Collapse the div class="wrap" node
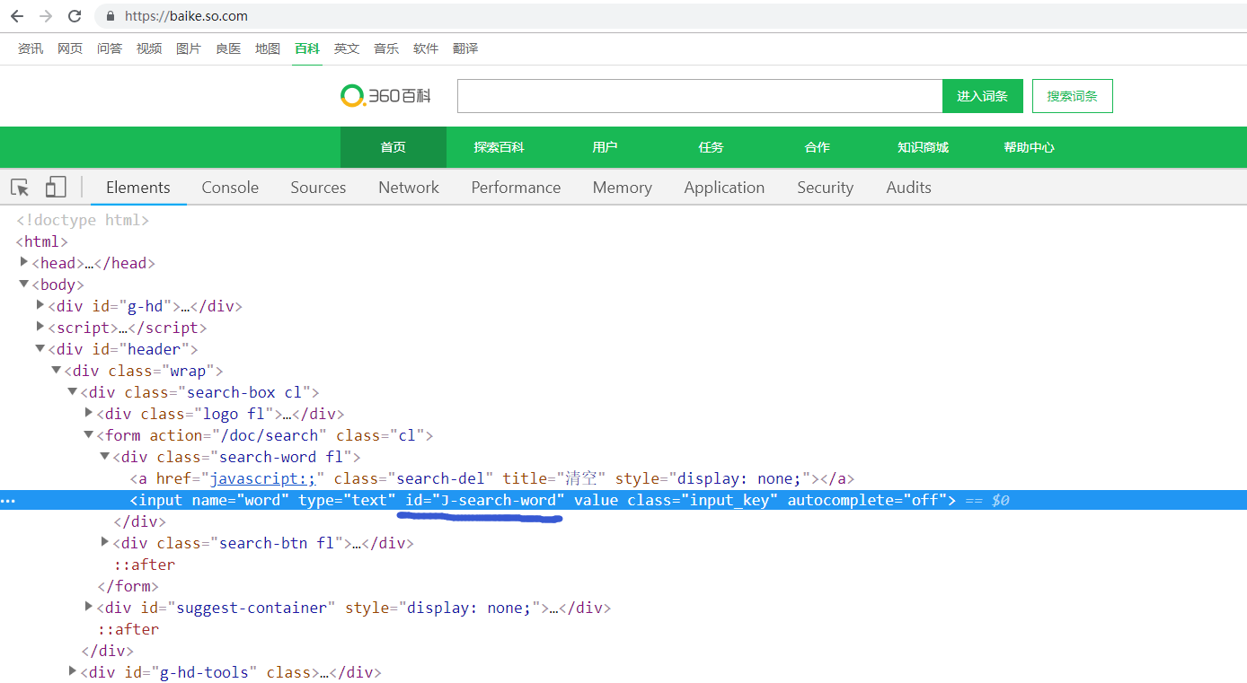This screenshot has width=1247, height=683. pos(57,370)
